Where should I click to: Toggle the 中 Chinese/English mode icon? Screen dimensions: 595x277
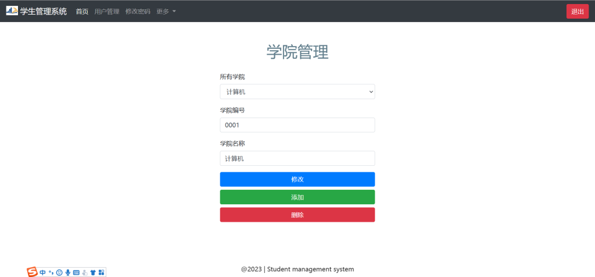pos(42,272)
